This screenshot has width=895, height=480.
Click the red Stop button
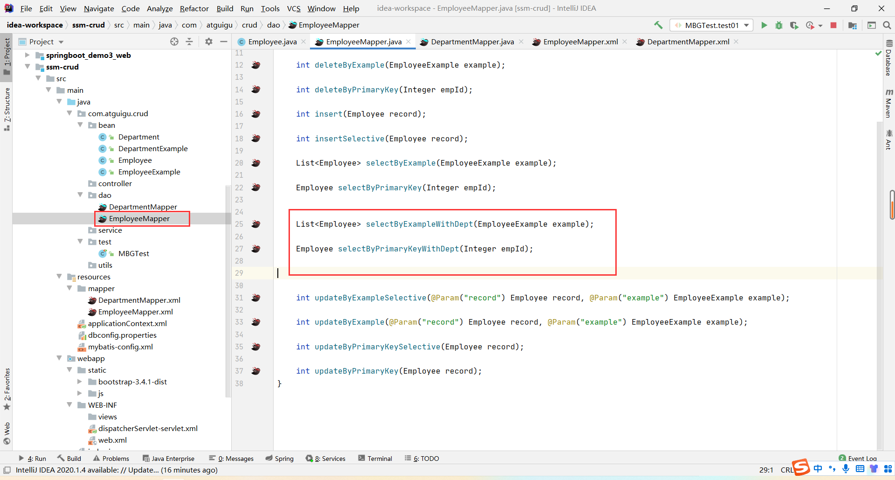(x=833, y=25)
